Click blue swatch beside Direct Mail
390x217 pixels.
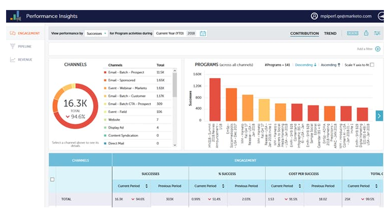(x=105, y=143)
